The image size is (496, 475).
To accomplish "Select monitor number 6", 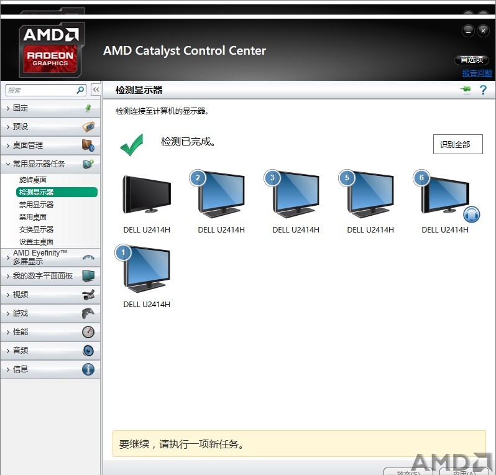I will pos(445,195).
